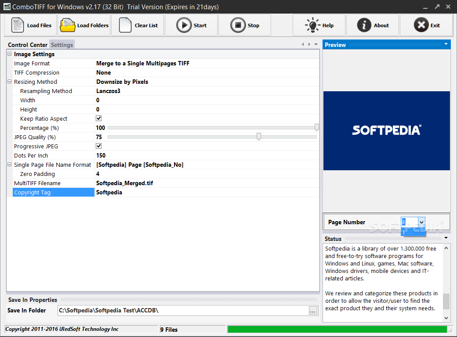Viewport: 457px width, 337px height.
Task: Collapse the Image Settings group
Action: pyautogui.click(x=9, y=54)
